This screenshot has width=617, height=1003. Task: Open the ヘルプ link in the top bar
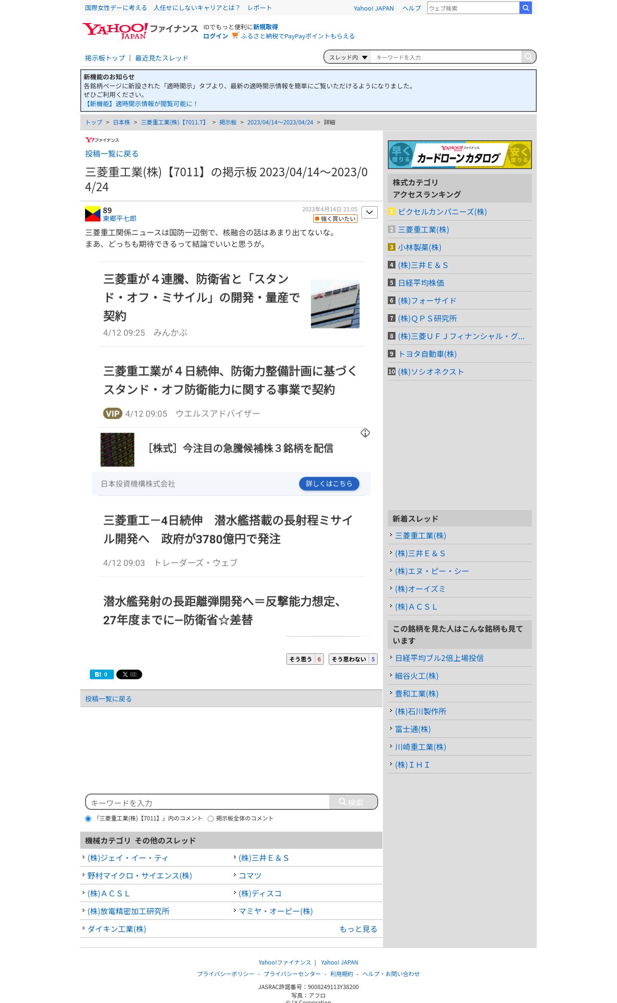tap(411, 8)
